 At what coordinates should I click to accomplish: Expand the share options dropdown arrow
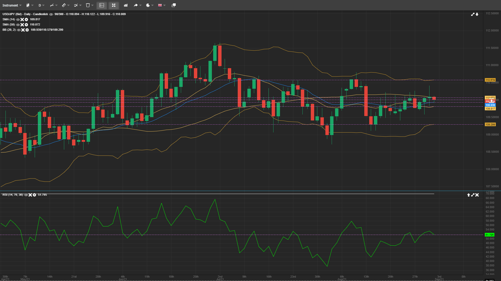140,5
